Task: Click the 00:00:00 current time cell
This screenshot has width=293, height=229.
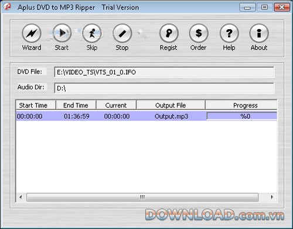Action: [117, 116]
